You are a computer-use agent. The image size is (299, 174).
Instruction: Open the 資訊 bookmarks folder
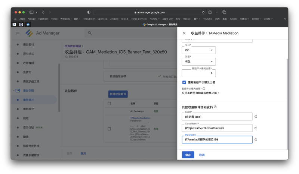(x=77, y=19)
